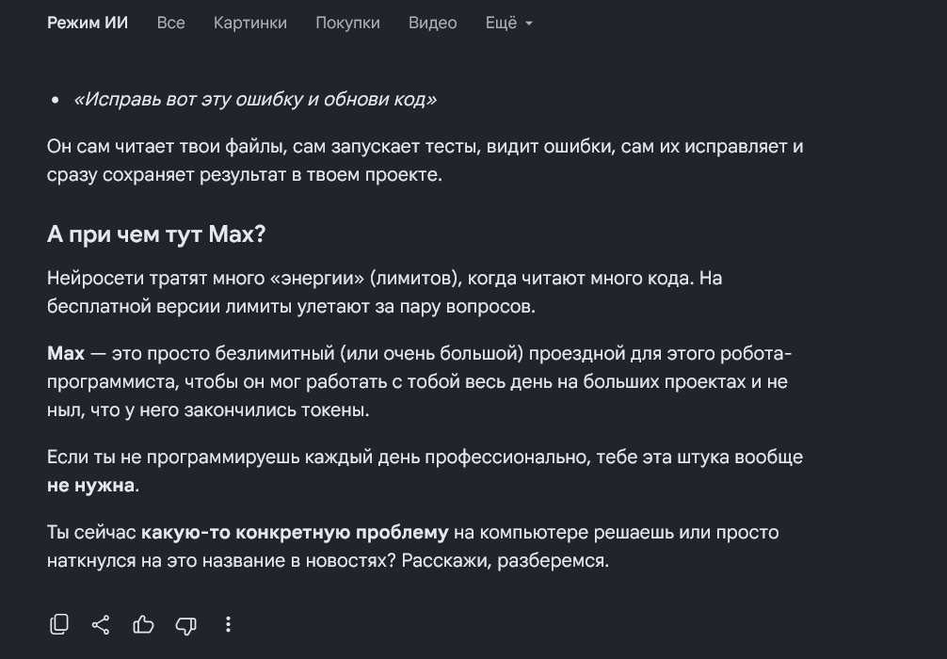Open the three-dot more options menu

coord(228,624)
